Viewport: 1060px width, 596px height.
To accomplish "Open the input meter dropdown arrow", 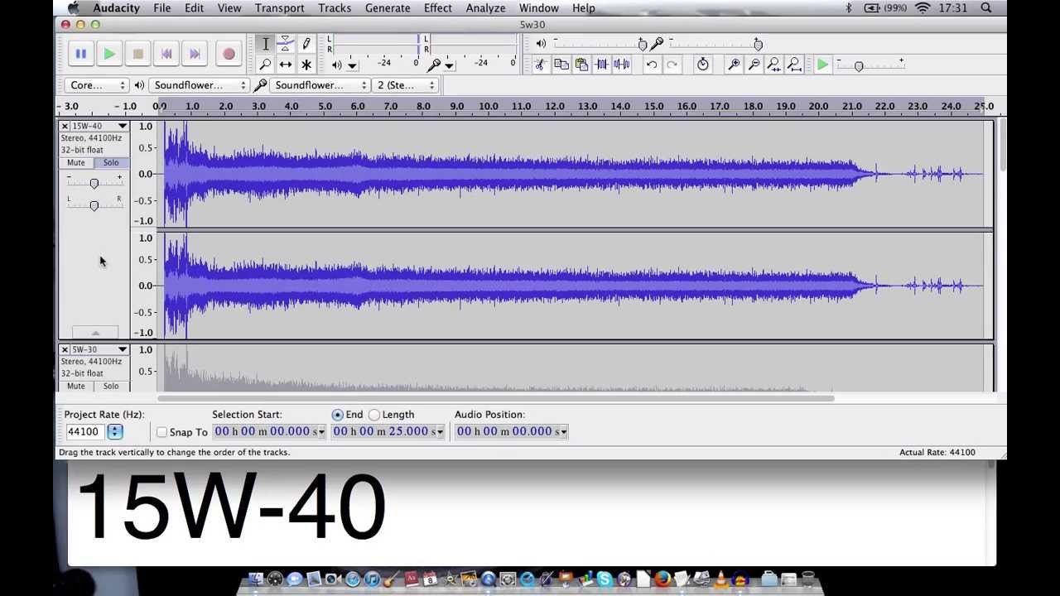I will (x=449, y=65).
